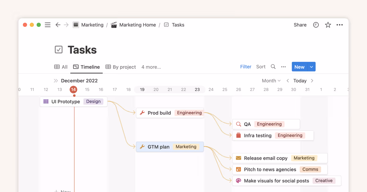Jump to Today on the timeline

pos(300,80)
